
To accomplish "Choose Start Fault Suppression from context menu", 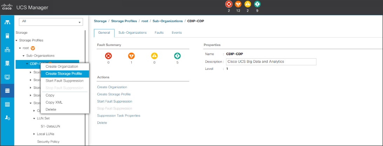I will coord(65,81).
